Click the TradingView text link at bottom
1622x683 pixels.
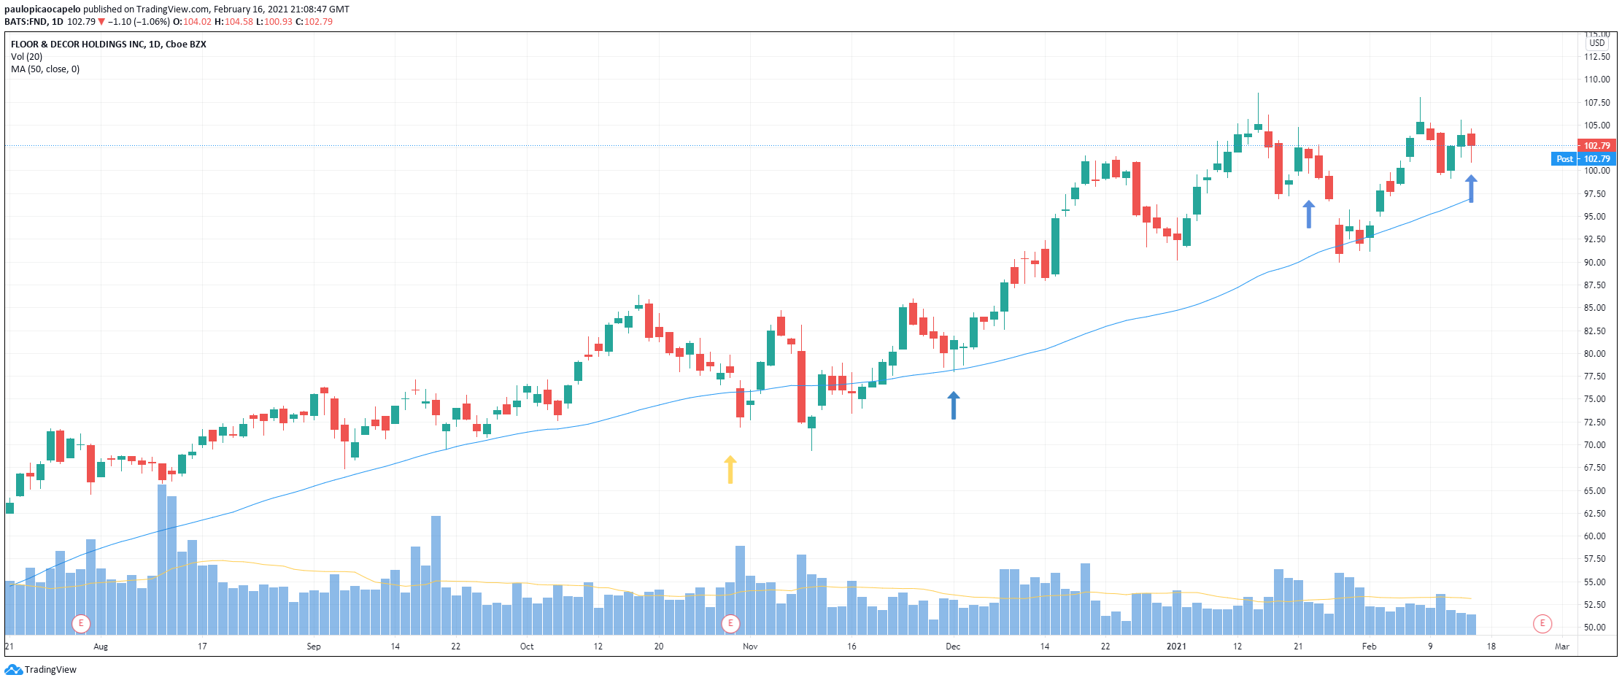pyautogui.click(x=50, y=670)
